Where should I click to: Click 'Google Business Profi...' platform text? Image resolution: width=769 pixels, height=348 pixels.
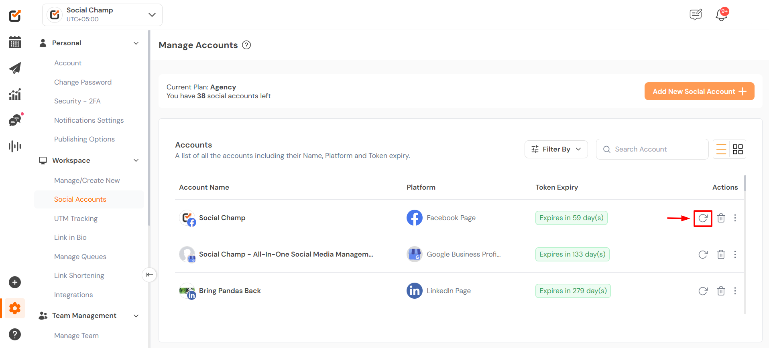[464, 254]
